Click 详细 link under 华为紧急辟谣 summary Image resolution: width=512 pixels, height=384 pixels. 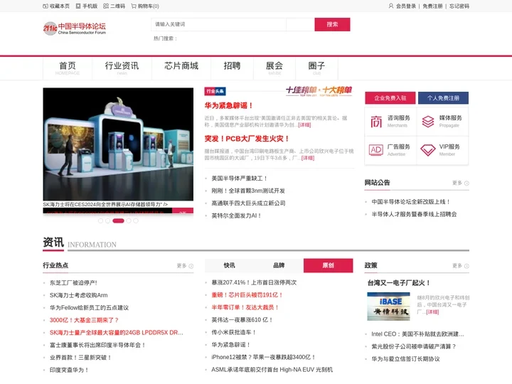pyautogui.click(x=304, y=125)
